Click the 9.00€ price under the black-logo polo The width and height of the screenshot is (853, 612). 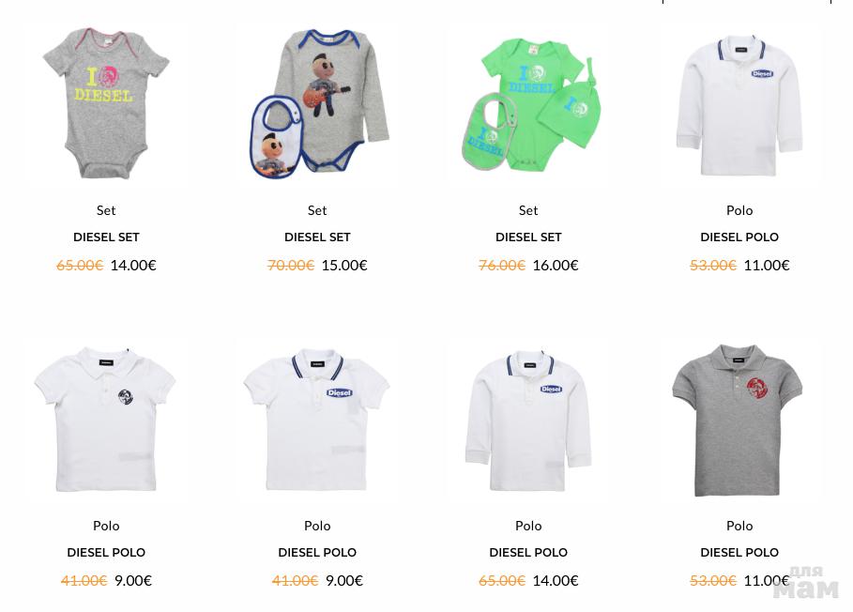point(133,580)
